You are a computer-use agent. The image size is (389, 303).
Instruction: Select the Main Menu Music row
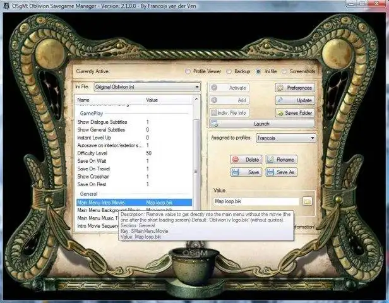[97, 218]
